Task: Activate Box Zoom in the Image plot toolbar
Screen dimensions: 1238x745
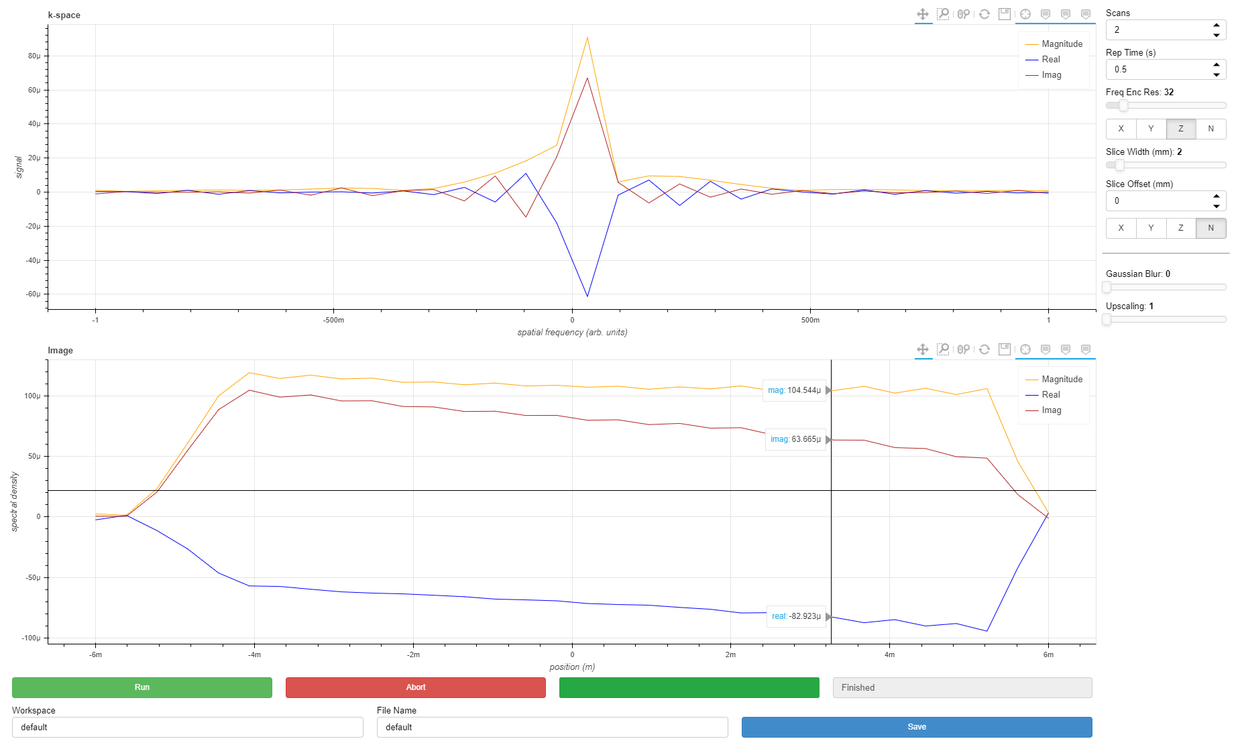Action: point(943,349)
